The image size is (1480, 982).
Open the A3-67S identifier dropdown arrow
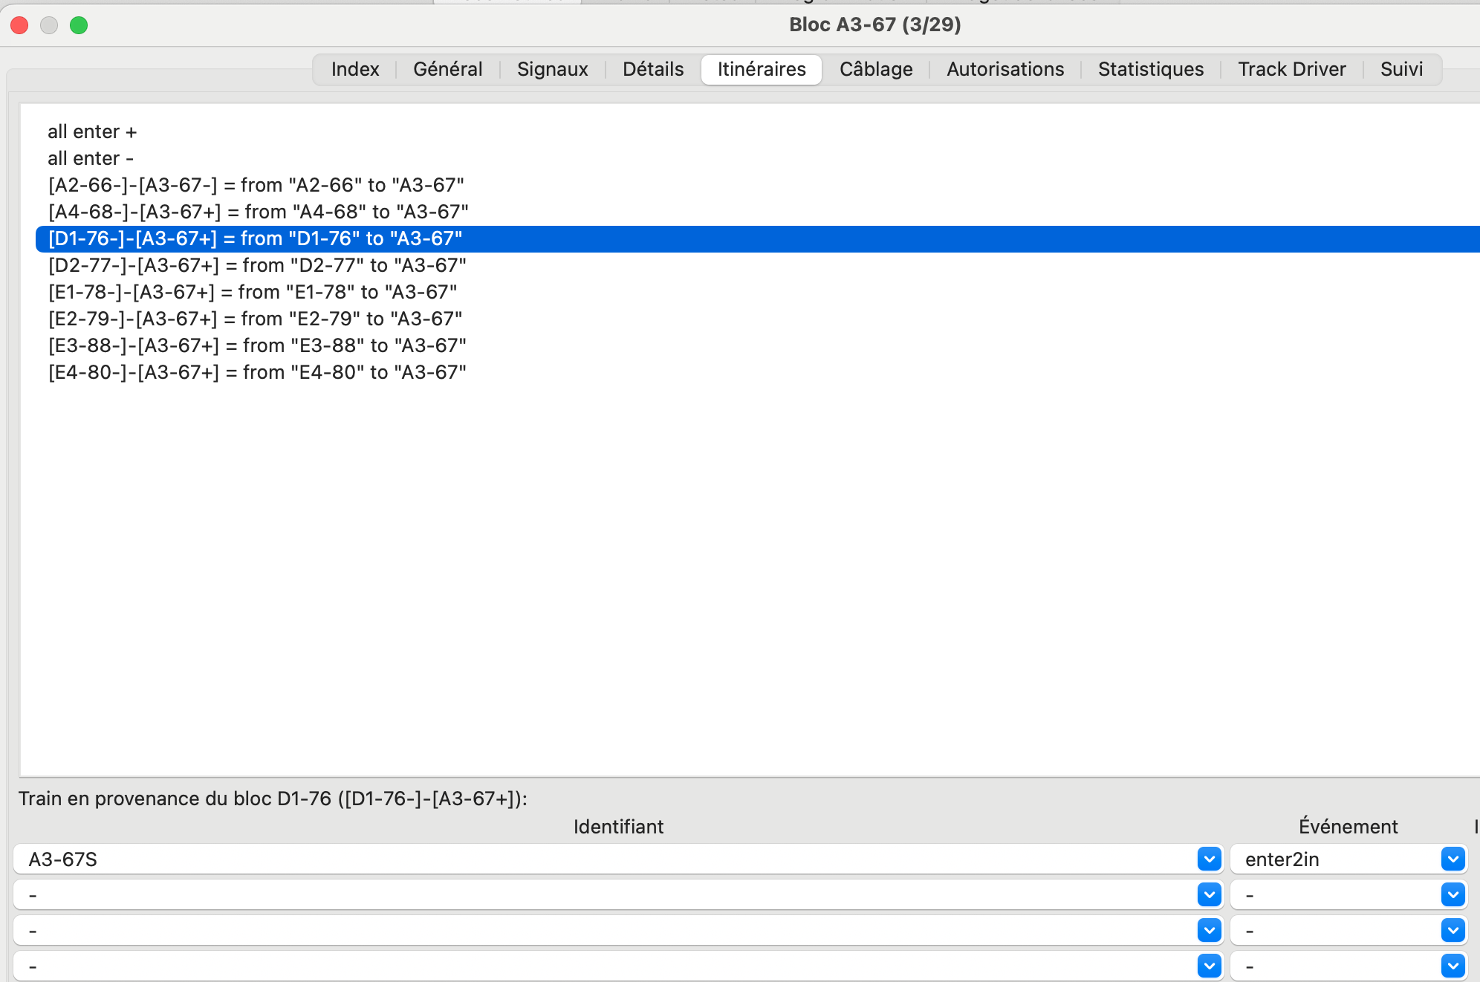[x=1210, y=859]
